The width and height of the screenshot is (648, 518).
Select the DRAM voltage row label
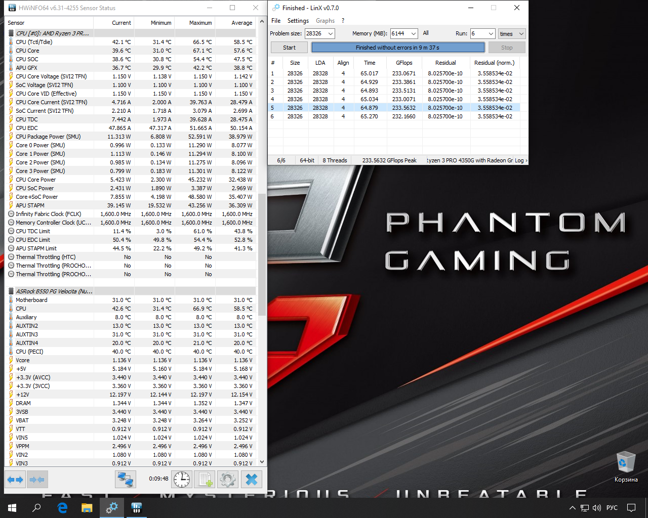[x=23, y=403]
